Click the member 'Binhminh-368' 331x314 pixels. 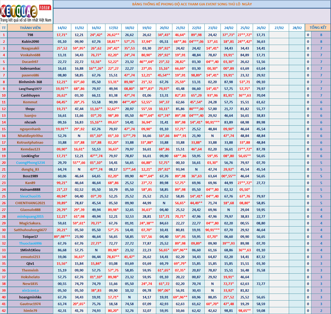click(30, 82)
